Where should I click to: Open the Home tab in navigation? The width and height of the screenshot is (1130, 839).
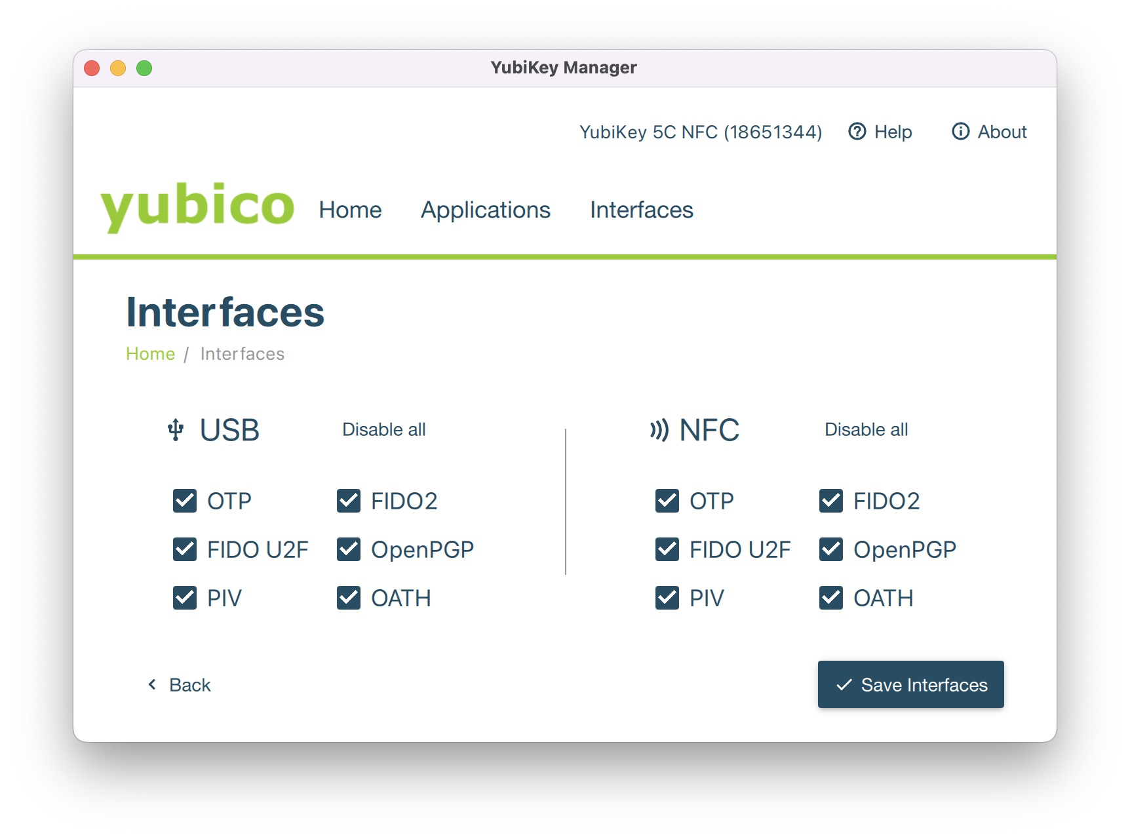tap(350, 210)
